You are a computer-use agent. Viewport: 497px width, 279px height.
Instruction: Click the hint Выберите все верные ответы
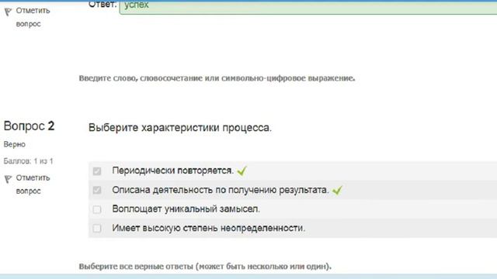click(x=205, y=267)
